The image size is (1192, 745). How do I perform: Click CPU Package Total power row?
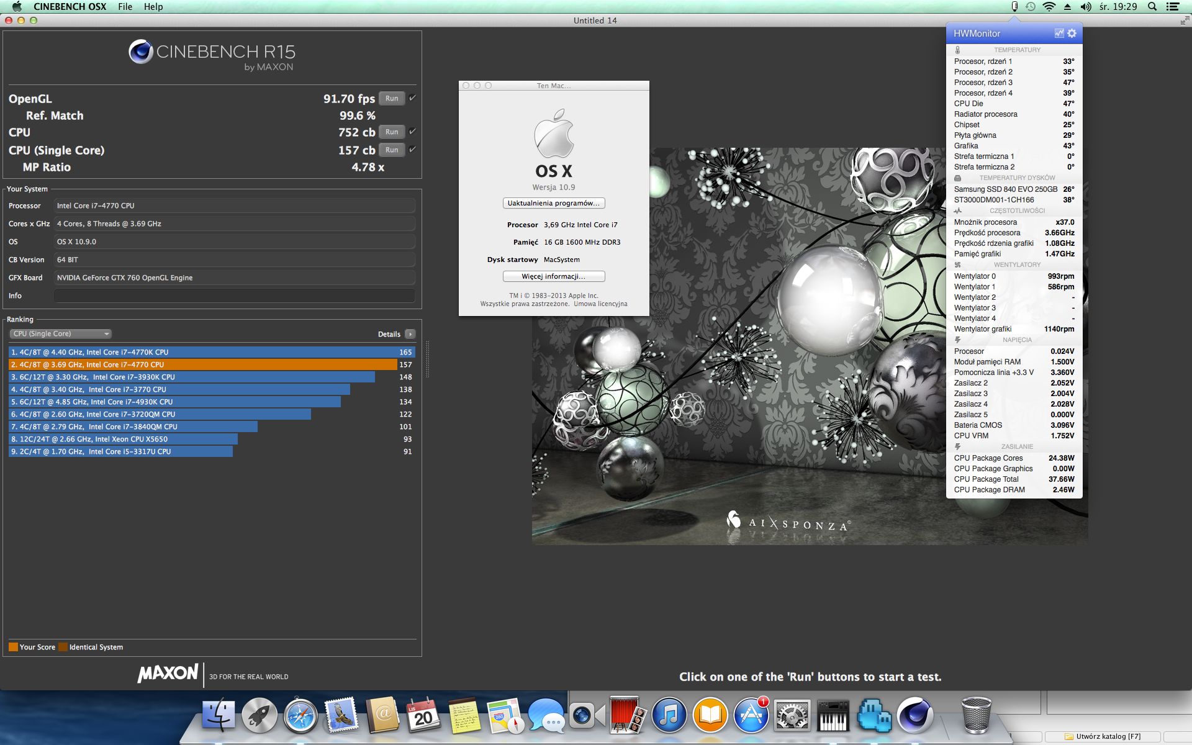point(1014,479)
